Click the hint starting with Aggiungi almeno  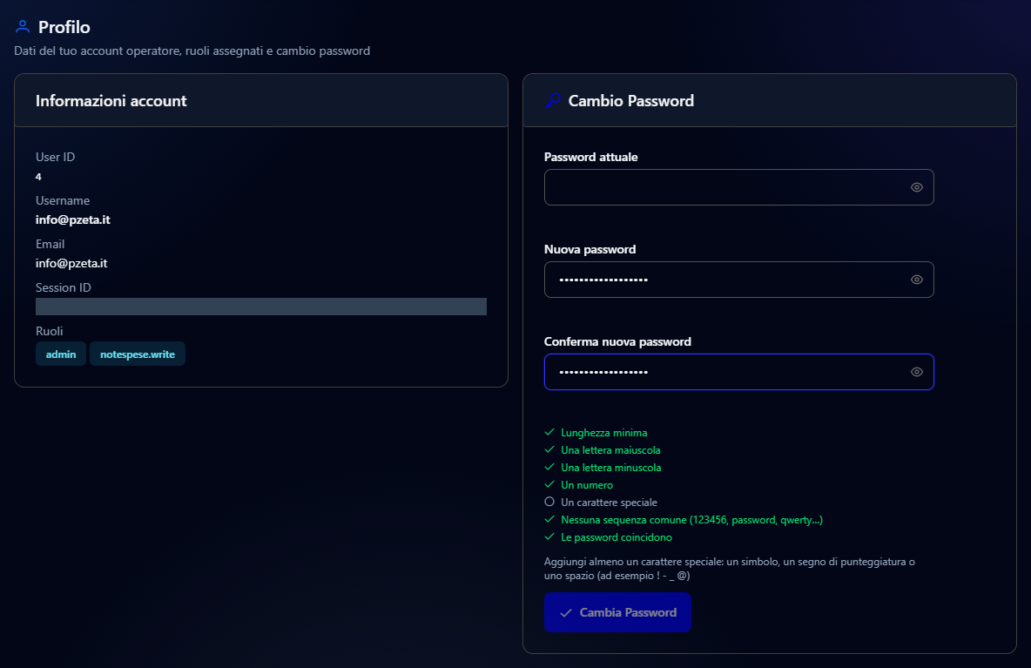(x=729, y=569)
